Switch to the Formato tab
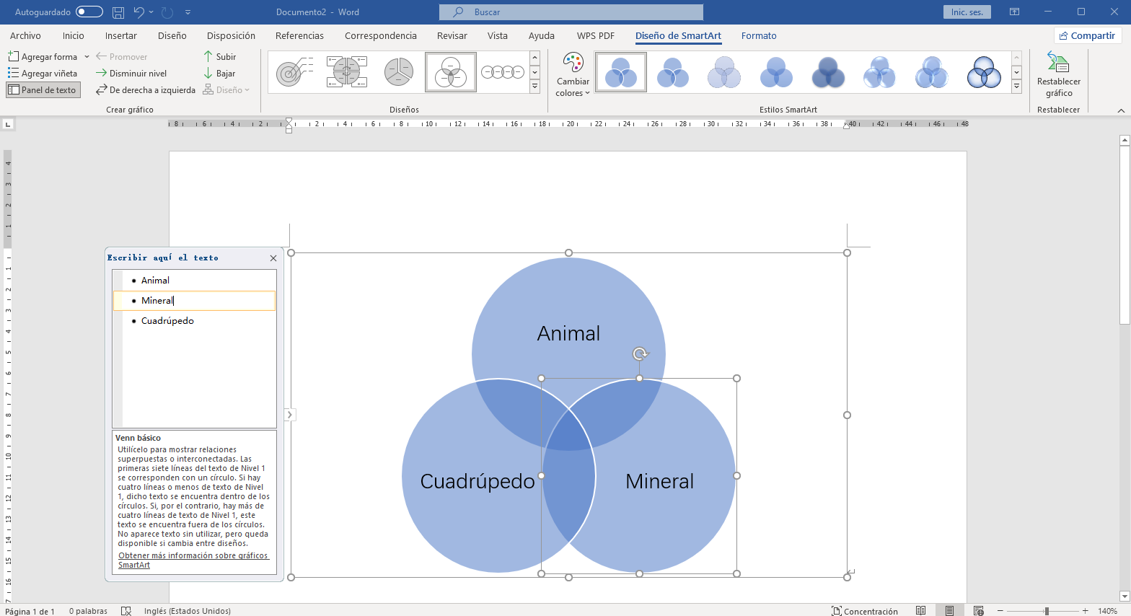 point(759,35)
